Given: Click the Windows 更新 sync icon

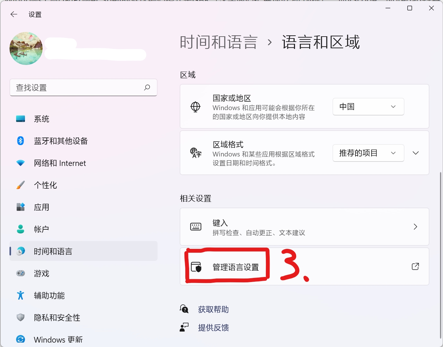Looking at the screenshot, I should [21, 339].
